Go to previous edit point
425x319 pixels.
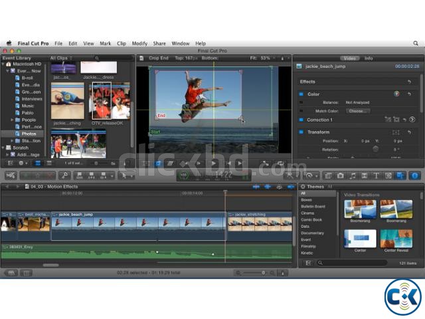(228, 163)
